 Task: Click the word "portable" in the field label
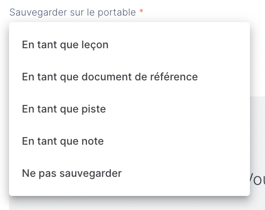117,13
